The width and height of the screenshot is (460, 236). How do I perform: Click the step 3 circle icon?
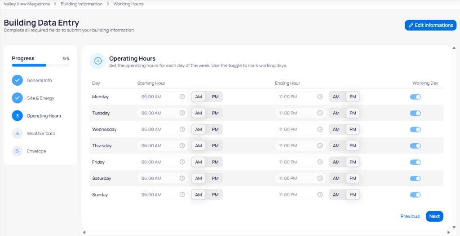point(18,116)
